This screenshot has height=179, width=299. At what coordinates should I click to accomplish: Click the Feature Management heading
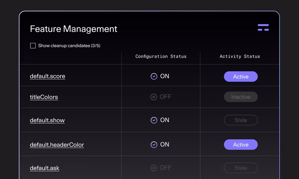point(74,29)
